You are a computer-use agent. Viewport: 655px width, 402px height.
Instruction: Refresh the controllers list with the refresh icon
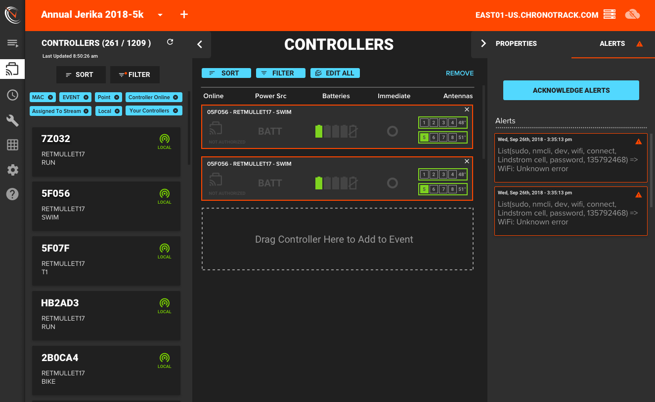click(170, 42)
